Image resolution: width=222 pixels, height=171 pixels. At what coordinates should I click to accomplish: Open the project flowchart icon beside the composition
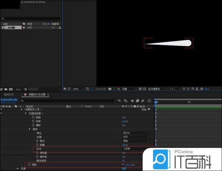(x=59, y=28)
